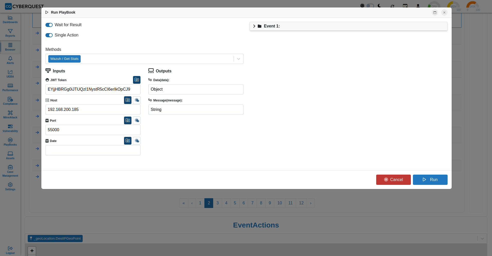Click the Outputs section heading
The width and height of the screenshot is (492, 256).
(x=164, y=71)
